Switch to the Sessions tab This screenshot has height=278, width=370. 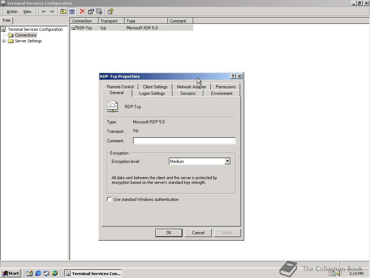pyautogui.click(x=188, y=93)
